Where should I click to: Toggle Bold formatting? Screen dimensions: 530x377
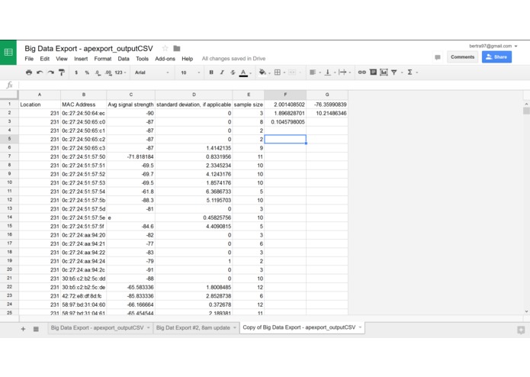[x=211, y=72]
